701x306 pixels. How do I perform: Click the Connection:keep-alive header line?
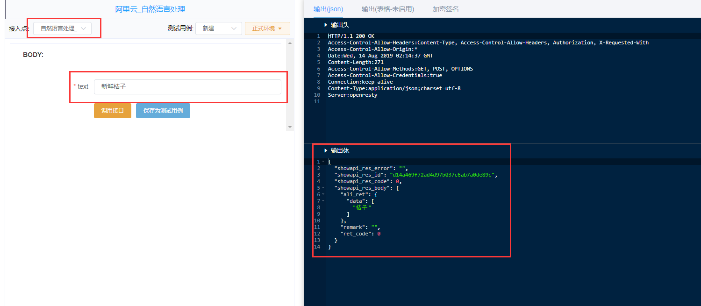pyautogui.click(x=360, y=82)
